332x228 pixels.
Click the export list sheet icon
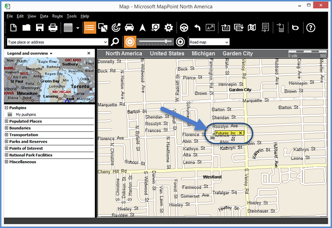click(265, 28)
